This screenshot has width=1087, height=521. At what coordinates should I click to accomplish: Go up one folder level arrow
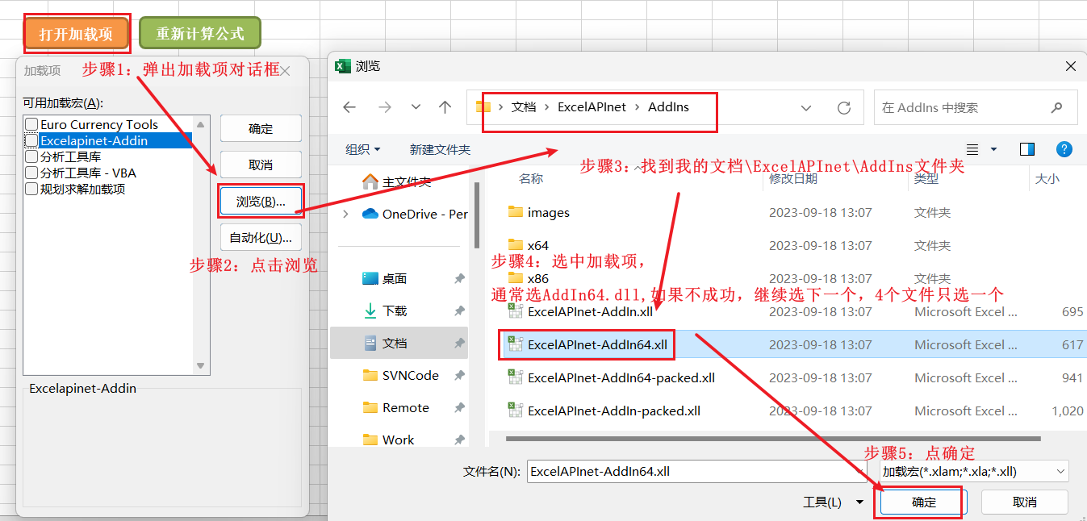[x=445, y=107]
